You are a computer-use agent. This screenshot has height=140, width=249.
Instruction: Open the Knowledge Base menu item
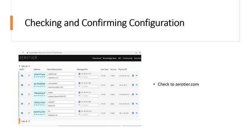[x=109, y=58]
